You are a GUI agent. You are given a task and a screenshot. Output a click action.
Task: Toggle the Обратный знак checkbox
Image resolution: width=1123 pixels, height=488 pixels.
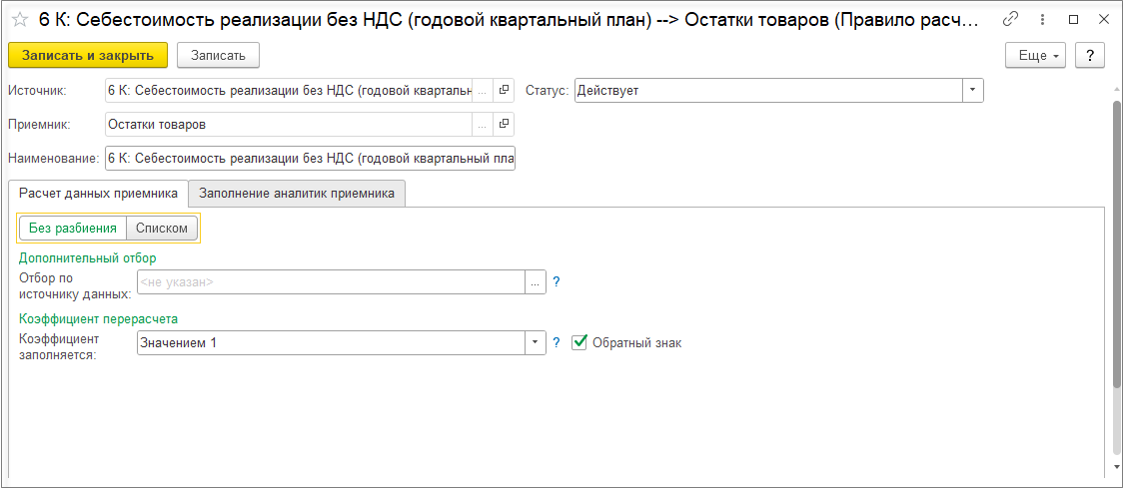click(579, 343)
